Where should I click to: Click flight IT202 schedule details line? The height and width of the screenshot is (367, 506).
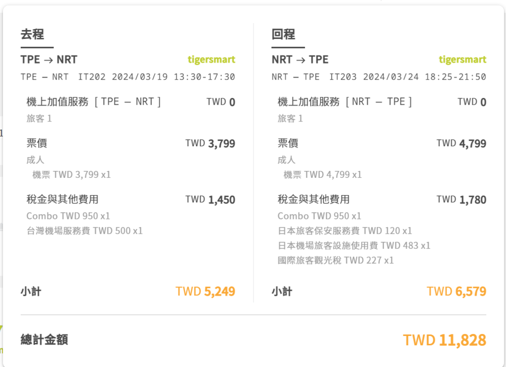[128, 77]
